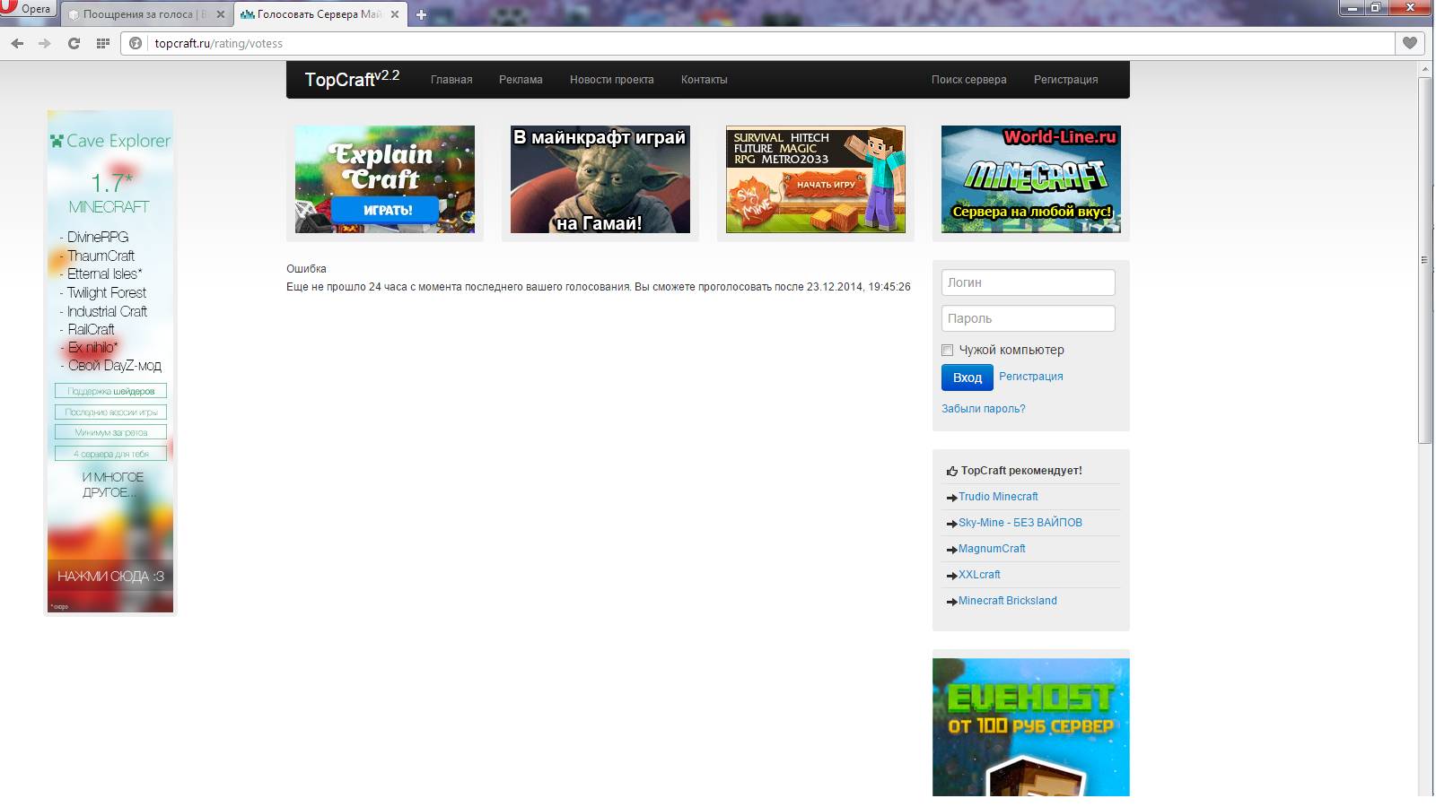Click 'НАЖМИ СЮДА :3' on Cave Explorer ad
Viewport: 1436px width, 807px height.
click(x=110, y=577)
